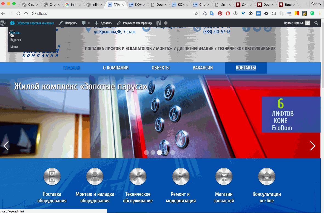Click the Техническое обслуживание wrench icon

(138, 177)
